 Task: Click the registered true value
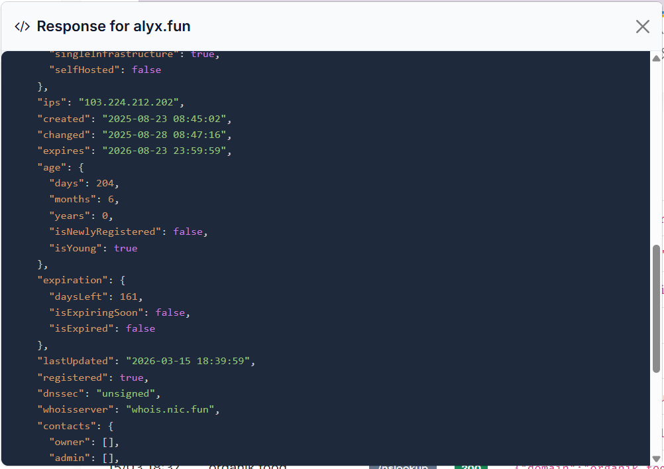point(131,377)
